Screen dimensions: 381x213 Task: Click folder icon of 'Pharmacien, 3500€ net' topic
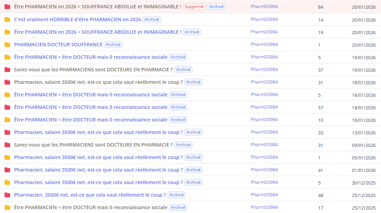click(x=7, y=195)
